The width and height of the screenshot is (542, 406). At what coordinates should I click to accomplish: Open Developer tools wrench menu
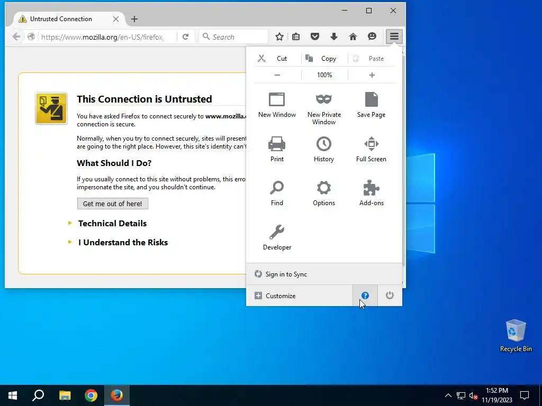click(x=277, y=237)
